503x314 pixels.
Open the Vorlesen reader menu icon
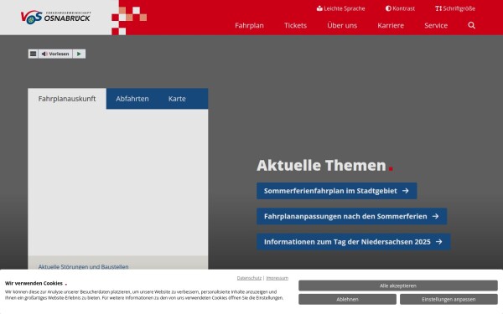(33, 54)
